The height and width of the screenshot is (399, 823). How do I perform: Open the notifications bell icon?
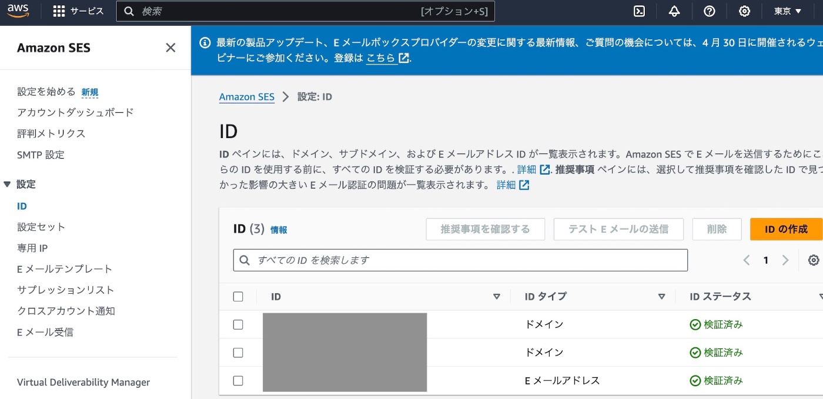tap(674, 11)
